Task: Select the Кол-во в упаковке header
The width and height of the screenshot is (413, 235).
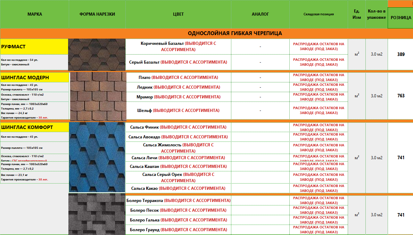Action: tap(377, 14)
